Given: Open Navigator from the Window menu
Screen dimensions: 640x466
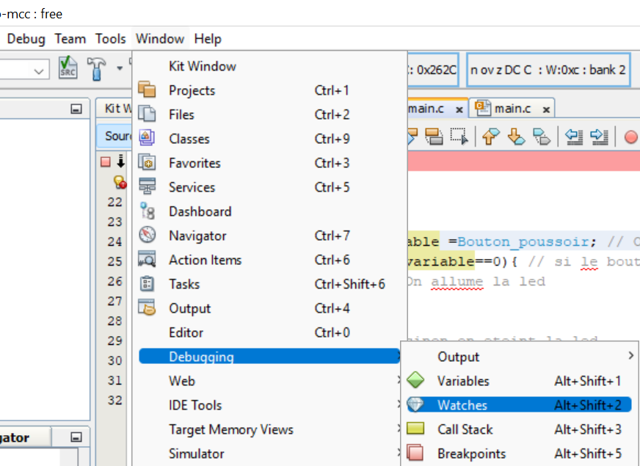Looking at the screenshot, I should (197, 236).
